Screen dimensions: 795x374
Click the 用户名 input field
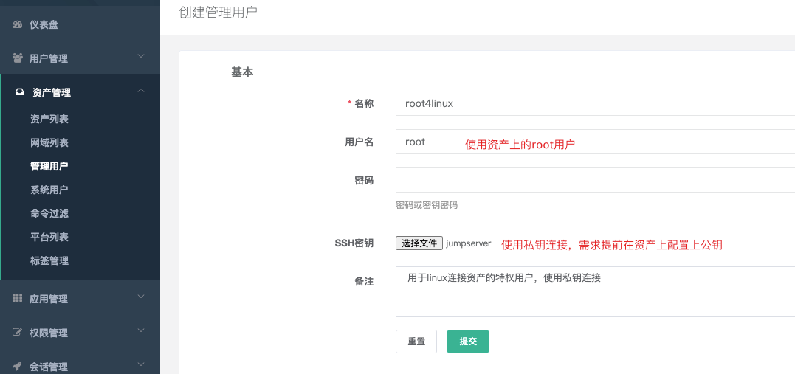[x=595, y=142]
